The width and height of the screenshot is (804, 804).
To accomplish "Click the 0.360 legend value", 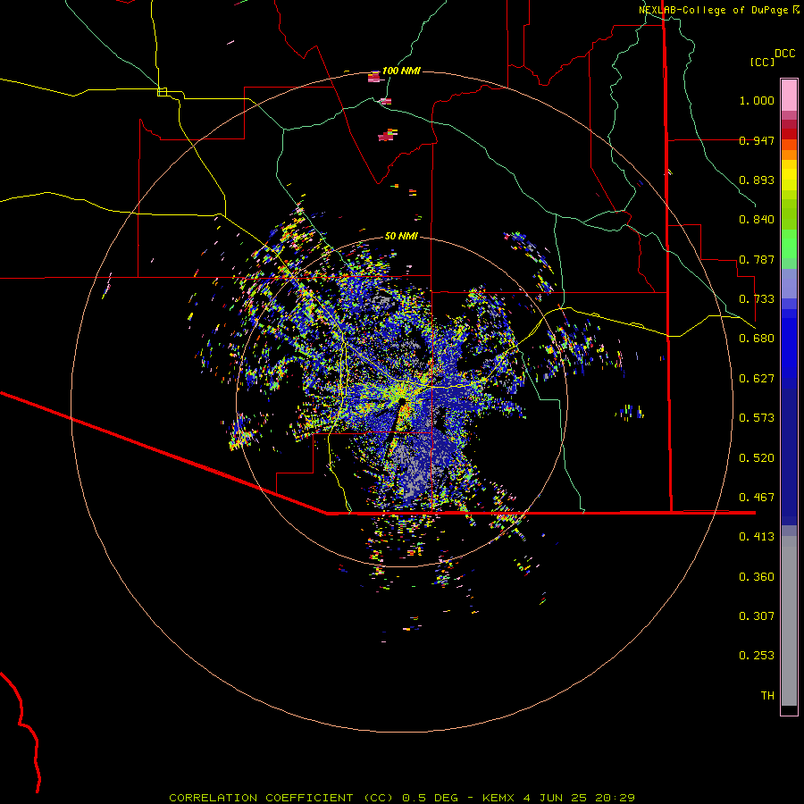I will pos(757,577).
